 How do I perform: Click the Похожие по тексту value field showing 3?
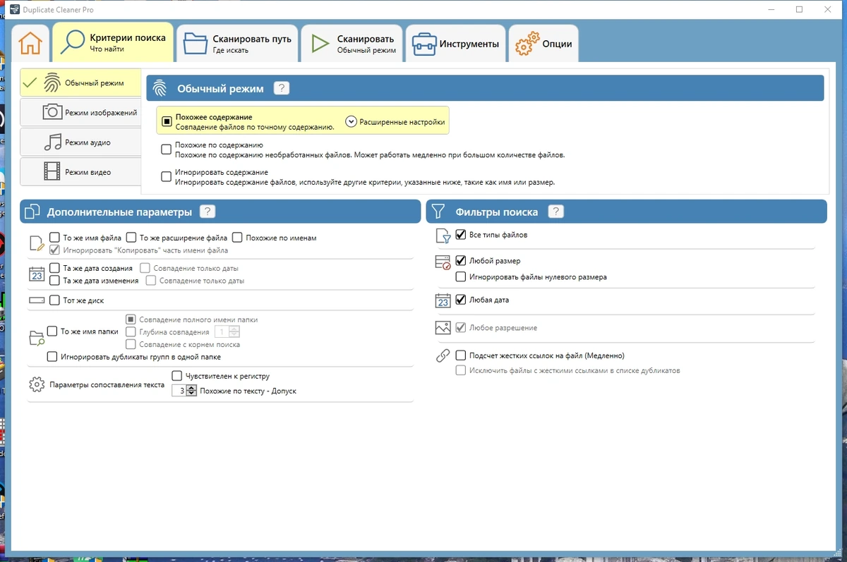coord(179,390)
